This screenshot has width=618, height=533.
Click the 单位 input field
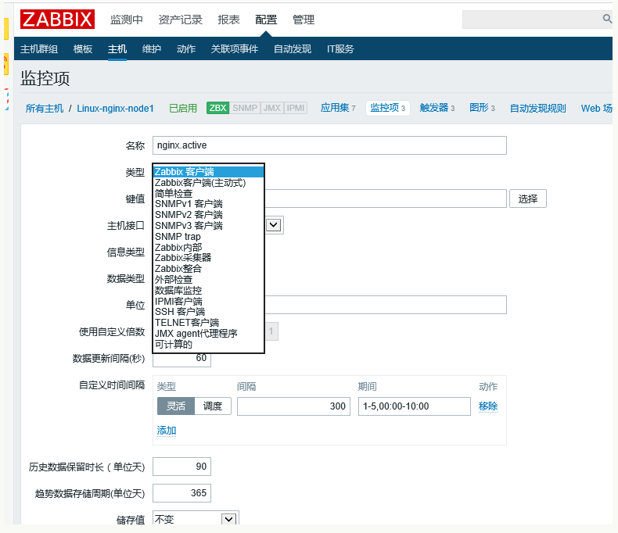[x=386, y=305]
